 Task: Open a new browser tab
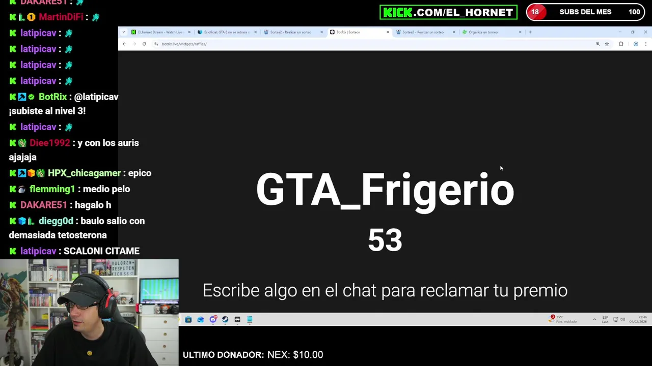530,32
